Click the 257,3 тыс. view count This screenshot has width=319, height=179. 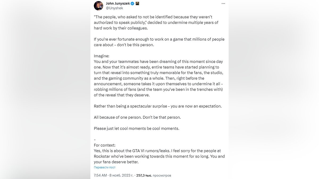click(143, 175)
